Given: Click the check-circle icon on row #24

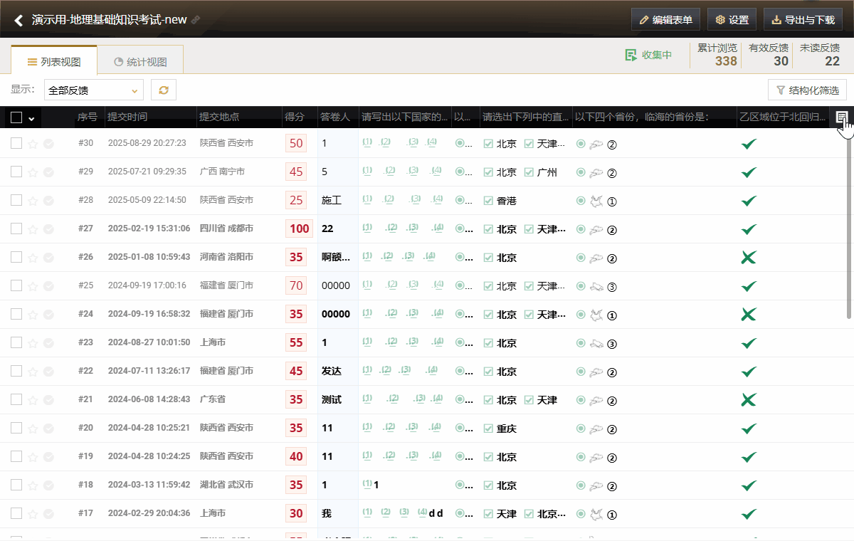Looking at the screenshot, I should click(x=48, y=314).
